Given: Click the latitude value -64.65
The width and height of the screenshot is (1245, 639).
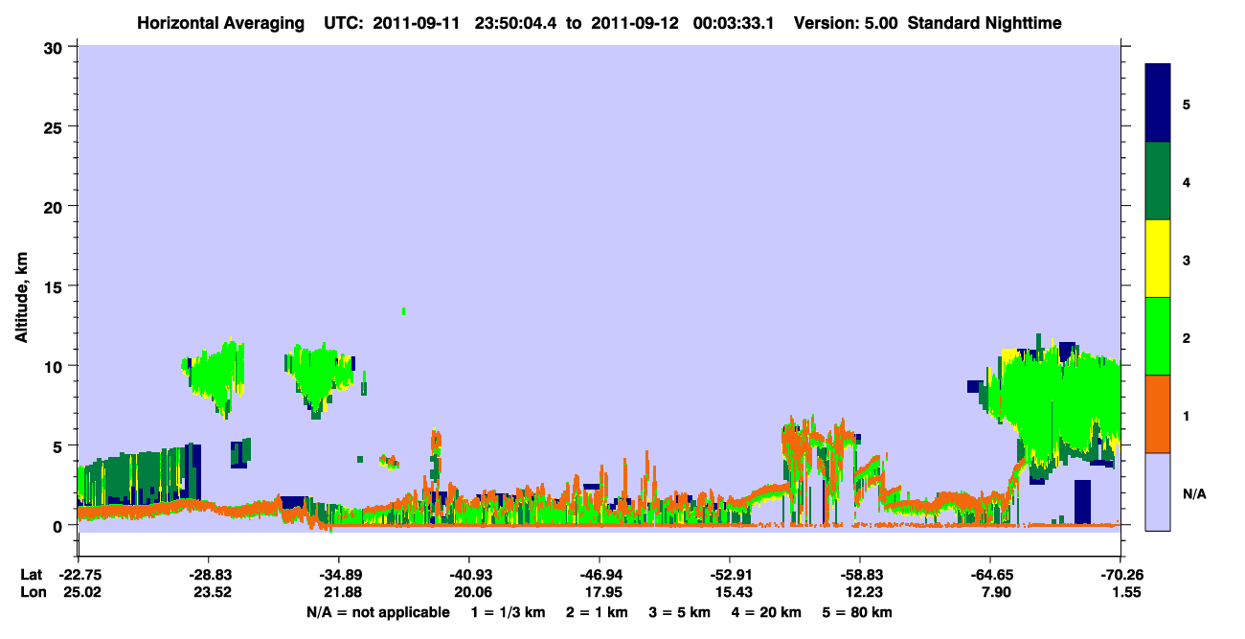Looking at the screenshot, I should pyautogui.click(x=989, y=574).
